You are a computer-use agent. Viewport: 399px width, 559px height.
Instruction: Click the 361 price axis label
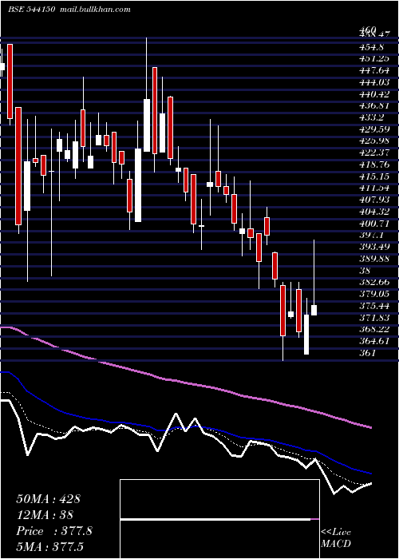tap(368, 353)
